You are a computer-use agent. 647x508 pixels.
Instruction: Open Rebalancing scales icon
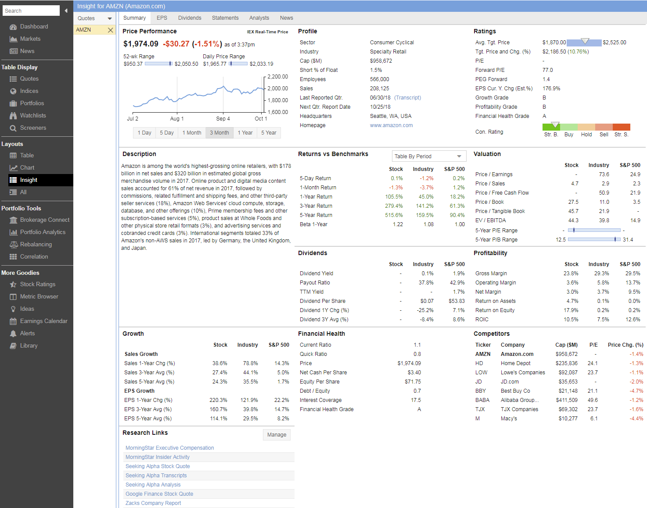(13, 245)
